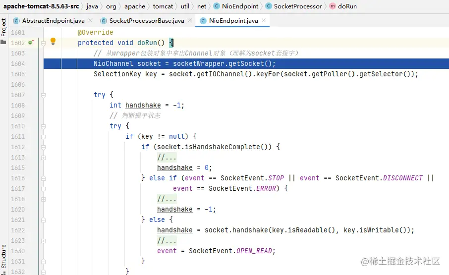The height and width of the screenshot is (275, 449).
Task: Click the keyFor method call
Action: (x=268, y=74)
